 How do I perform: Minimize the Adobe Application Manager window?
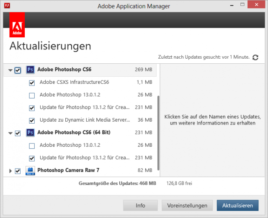(x=232, y=5)
